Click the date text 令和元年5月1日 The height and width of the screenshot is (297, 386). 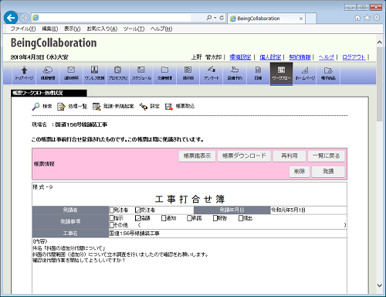pyautogui.click(x=288, y=210)
